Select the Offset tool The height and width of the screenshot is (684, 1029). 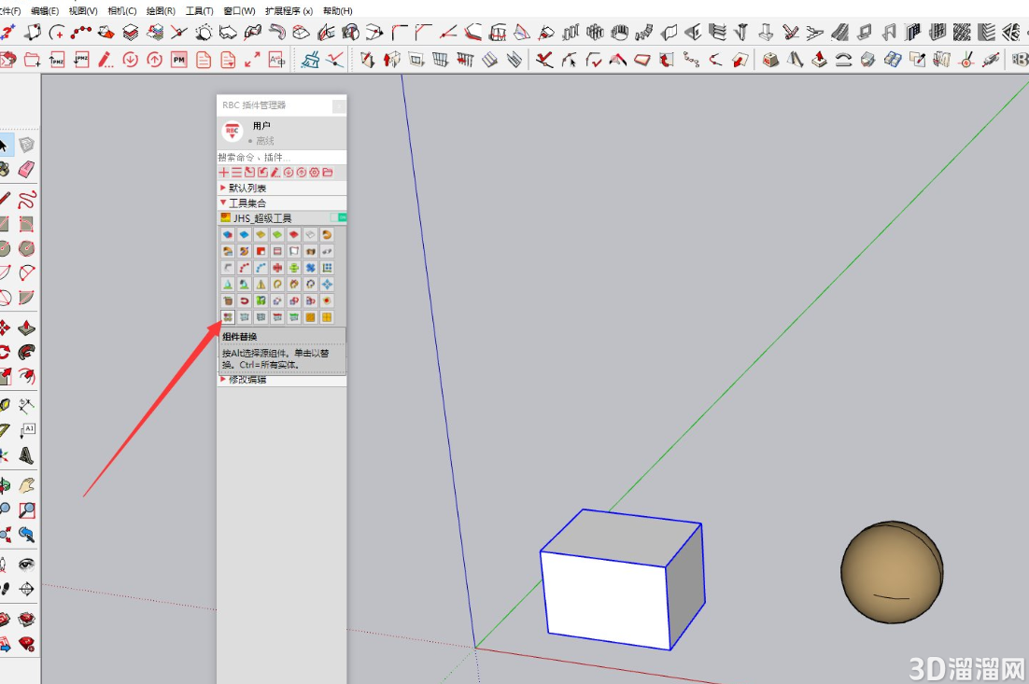26,376
